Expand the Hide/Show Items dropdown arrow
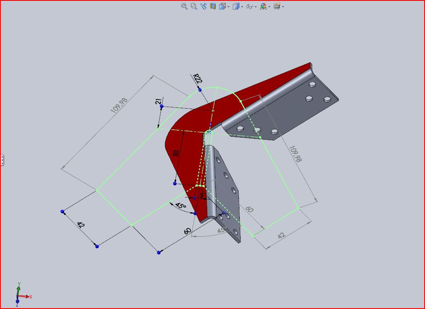 pos(255,7)
